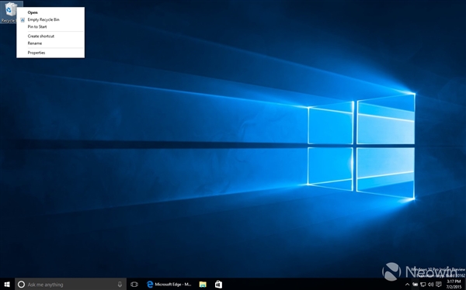Image resolution: width=466 pixels, height=290 pixels.
Task: Open the Action Center notifications icon
Action: (439, 285)
